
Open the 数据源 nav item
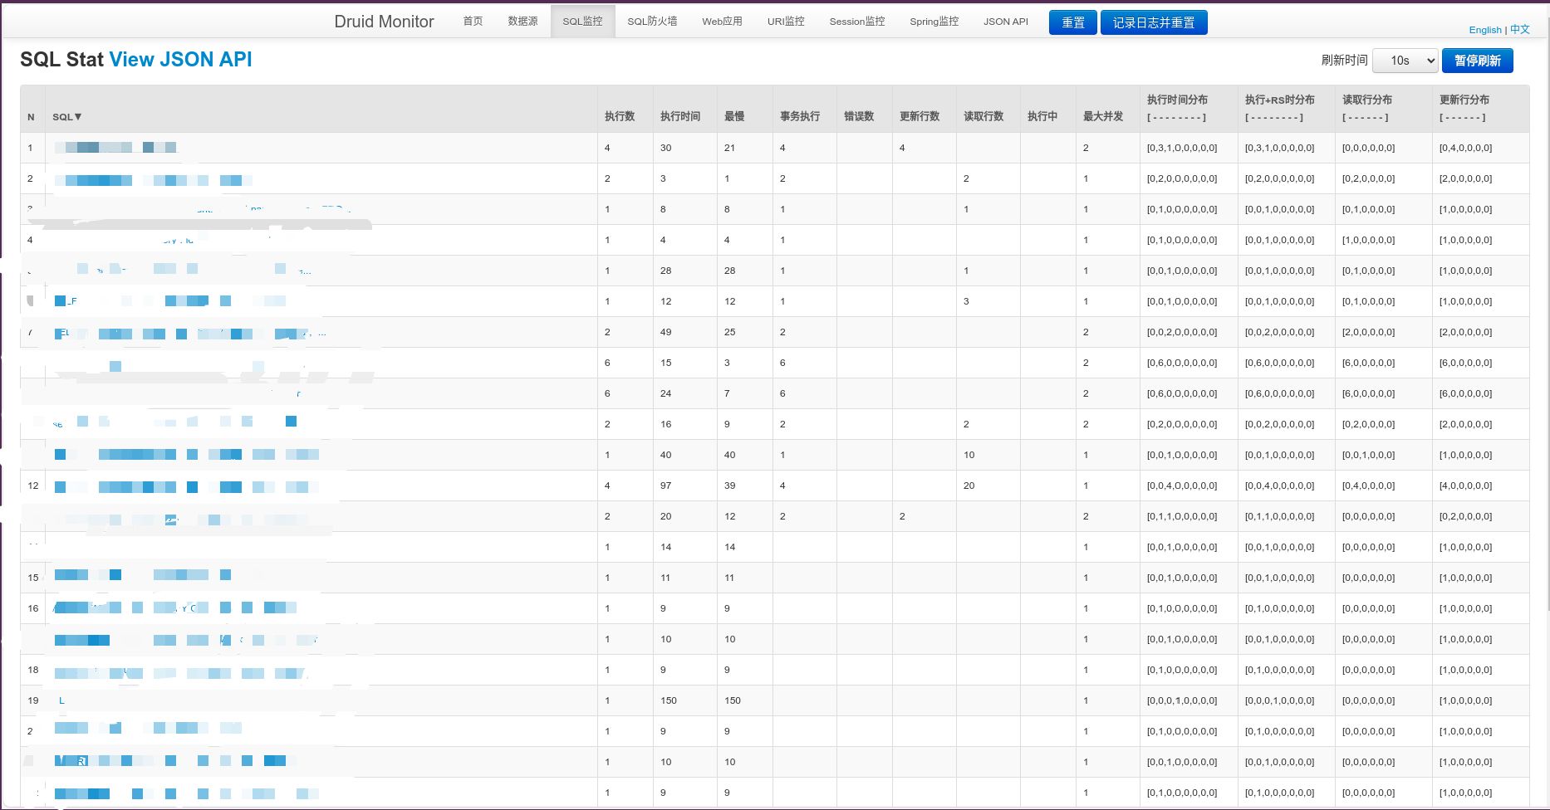[522, 22]
